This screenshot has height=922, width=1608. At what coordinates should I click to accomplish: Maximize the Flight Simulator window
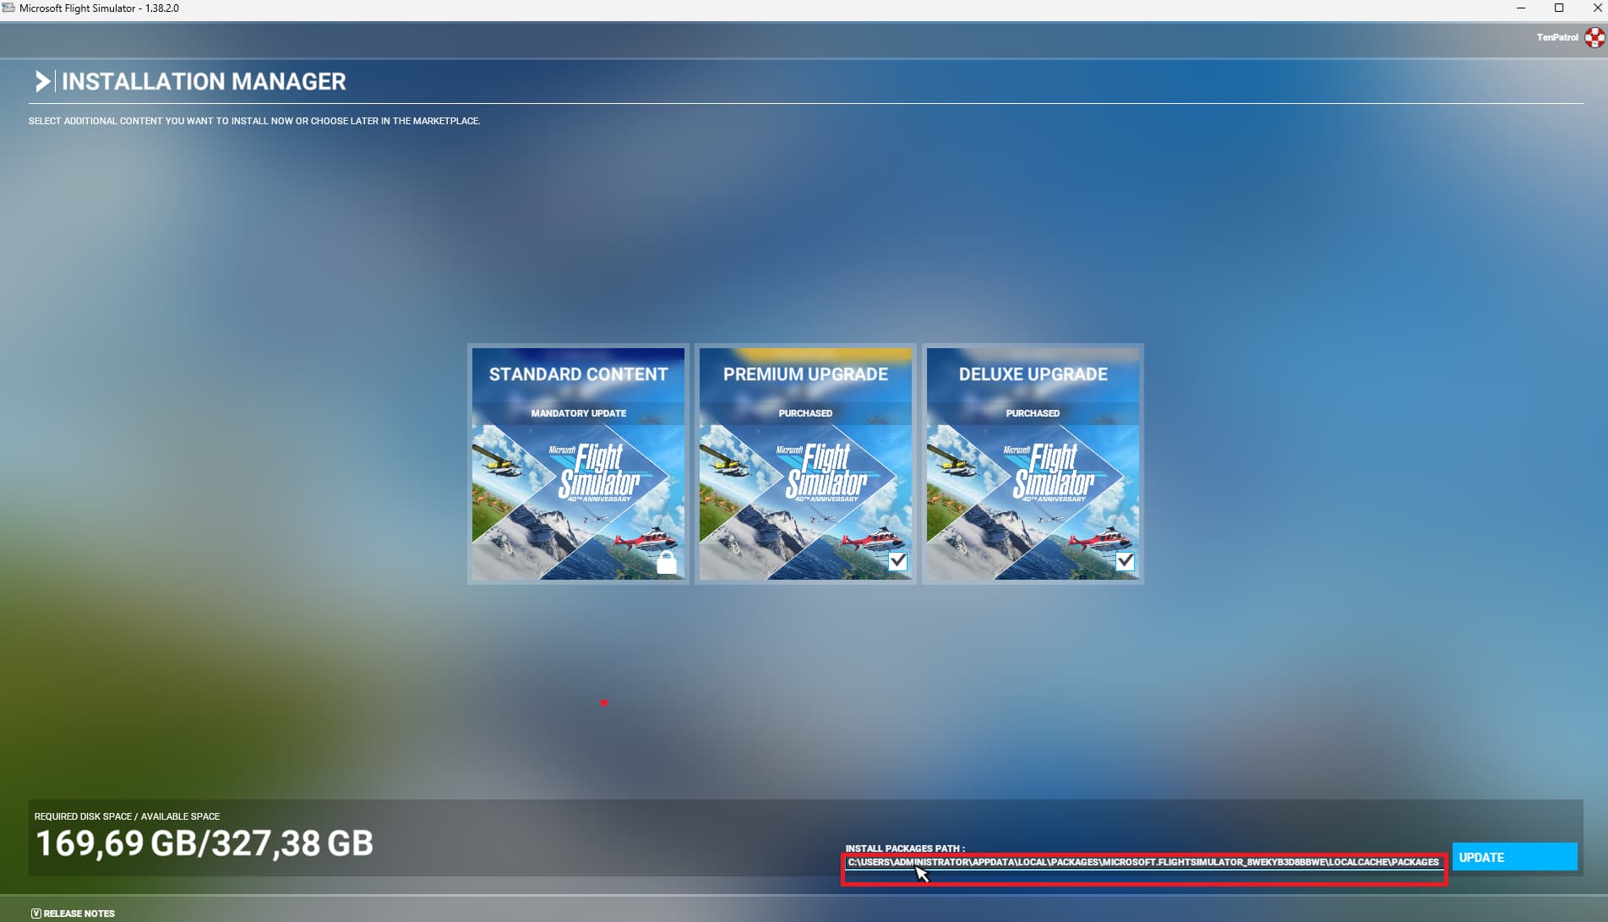(1559, 8)
